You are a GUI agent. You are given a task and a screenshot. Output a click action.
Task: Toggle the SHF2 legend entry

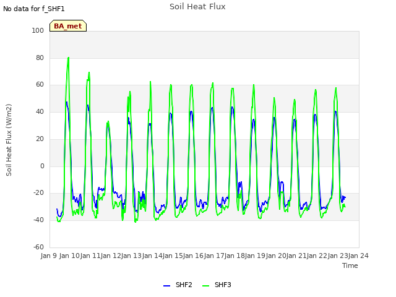click(178, 285)
